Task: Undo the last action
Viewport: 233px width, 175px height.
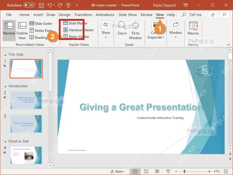Action: pos(50,5)
